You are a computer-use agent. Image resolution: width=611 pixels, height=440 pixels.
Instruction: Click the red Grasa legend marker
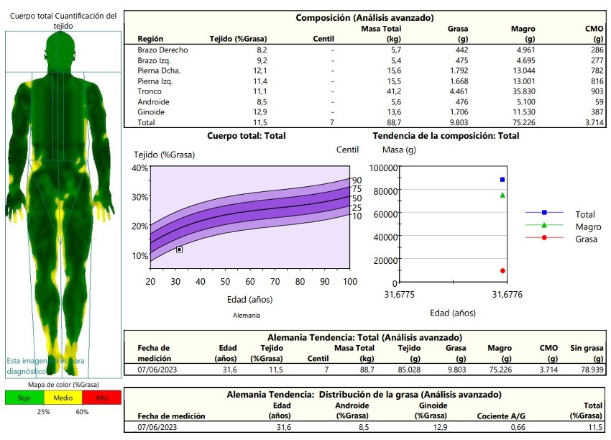pyautogui.click(x=544, y=237)
